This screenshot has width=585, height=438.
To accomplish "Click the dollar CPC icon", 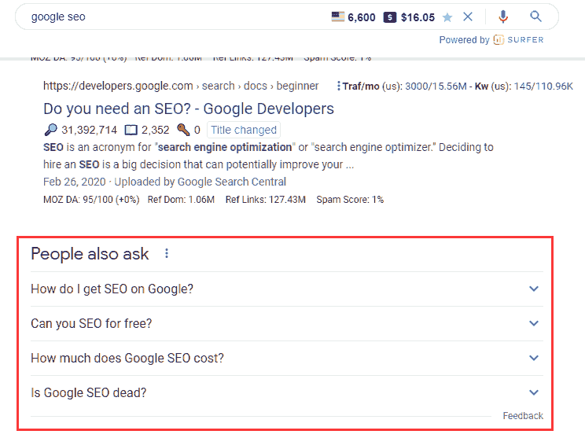I will click(x=389, y=17).
